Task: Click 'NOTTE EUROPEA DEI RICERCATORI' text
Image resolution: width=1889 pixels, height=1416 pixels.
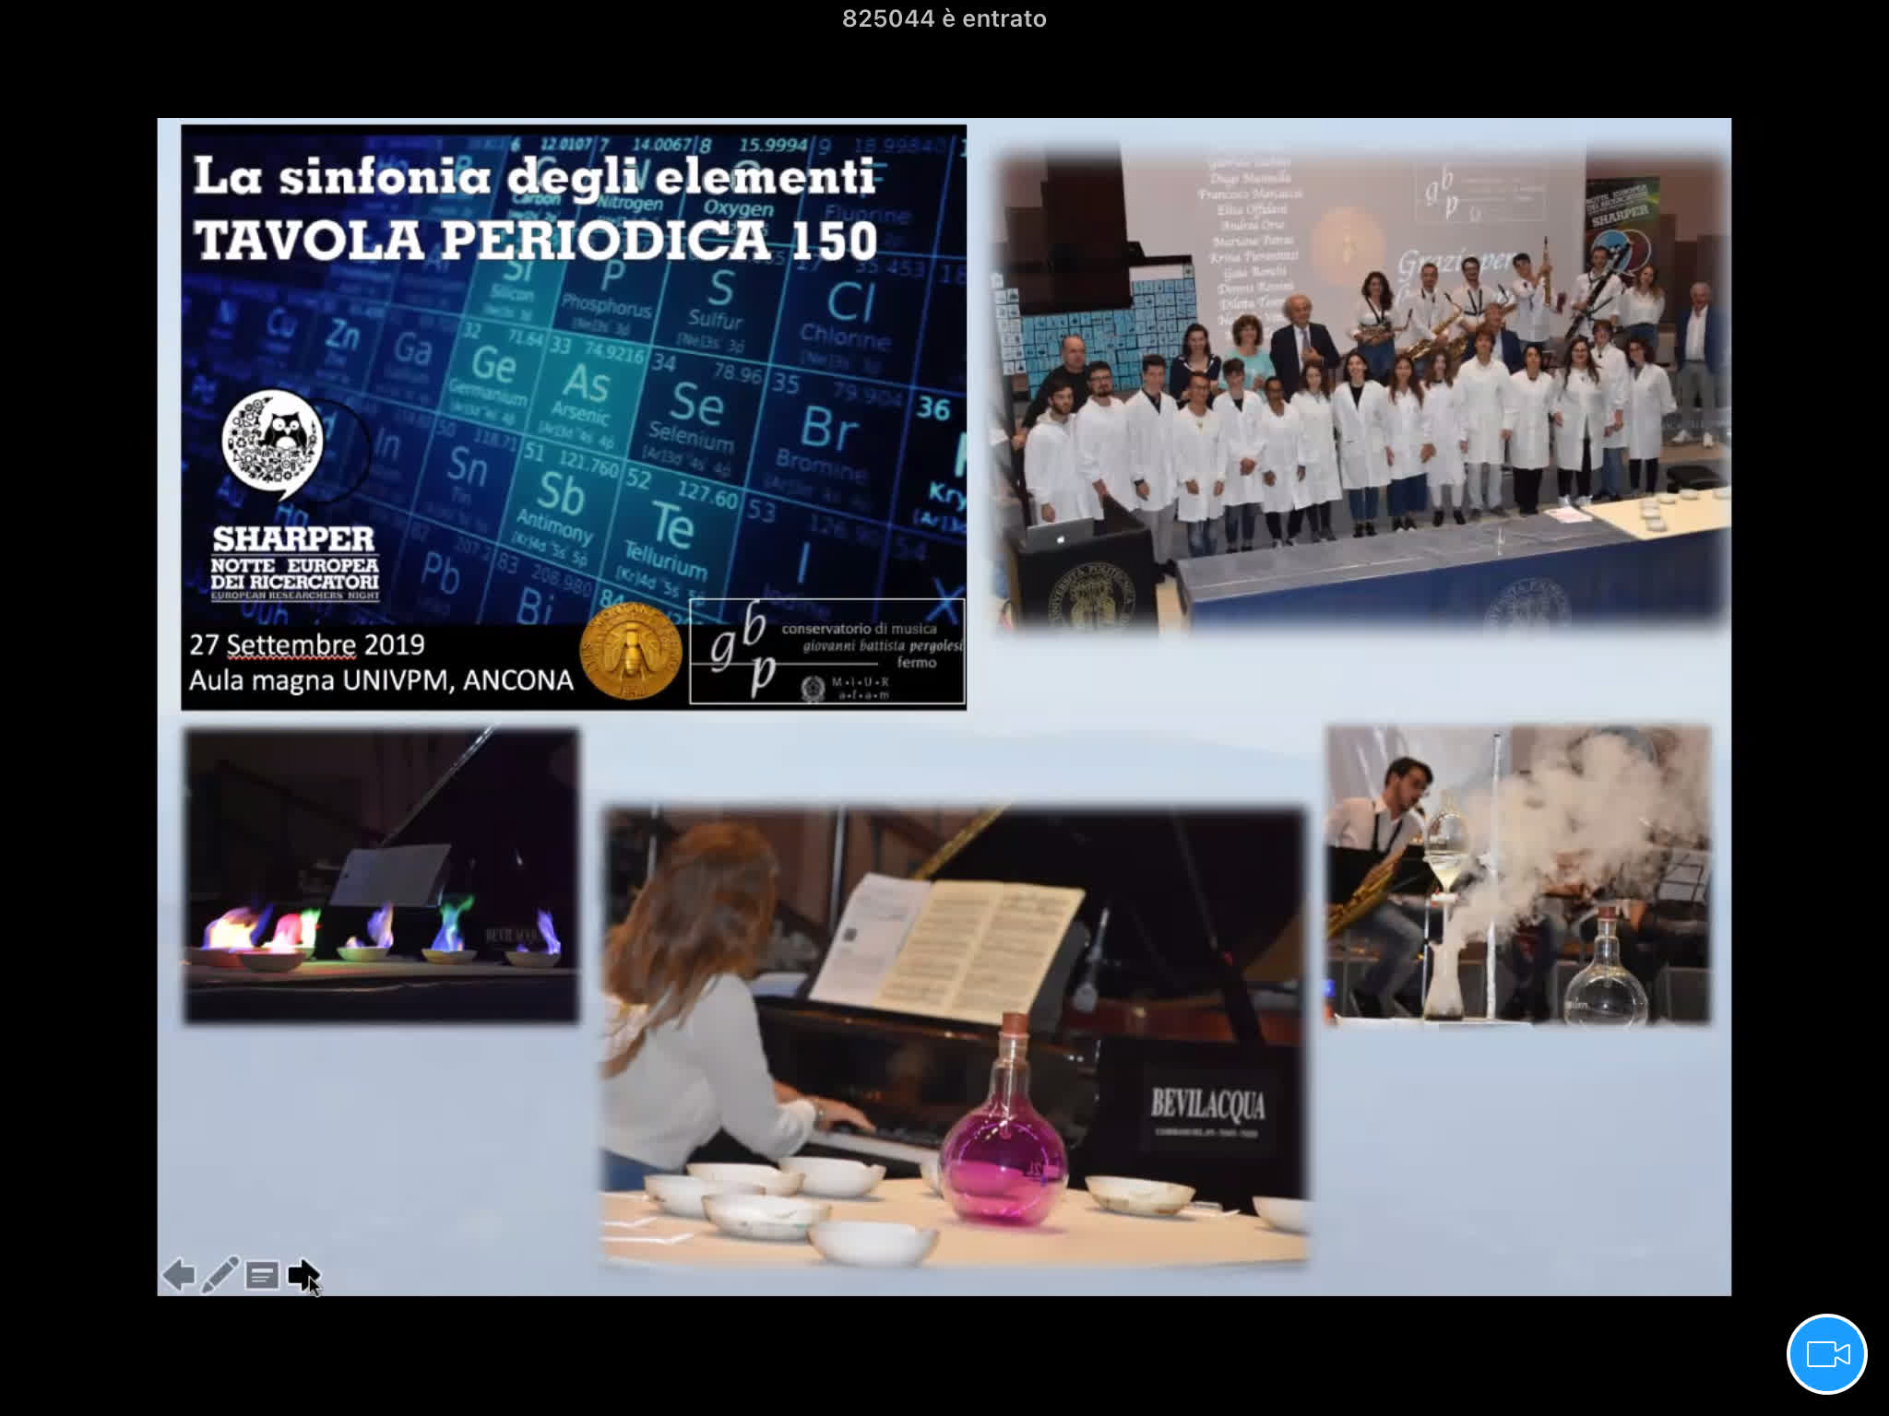Action: pos(295,573)
